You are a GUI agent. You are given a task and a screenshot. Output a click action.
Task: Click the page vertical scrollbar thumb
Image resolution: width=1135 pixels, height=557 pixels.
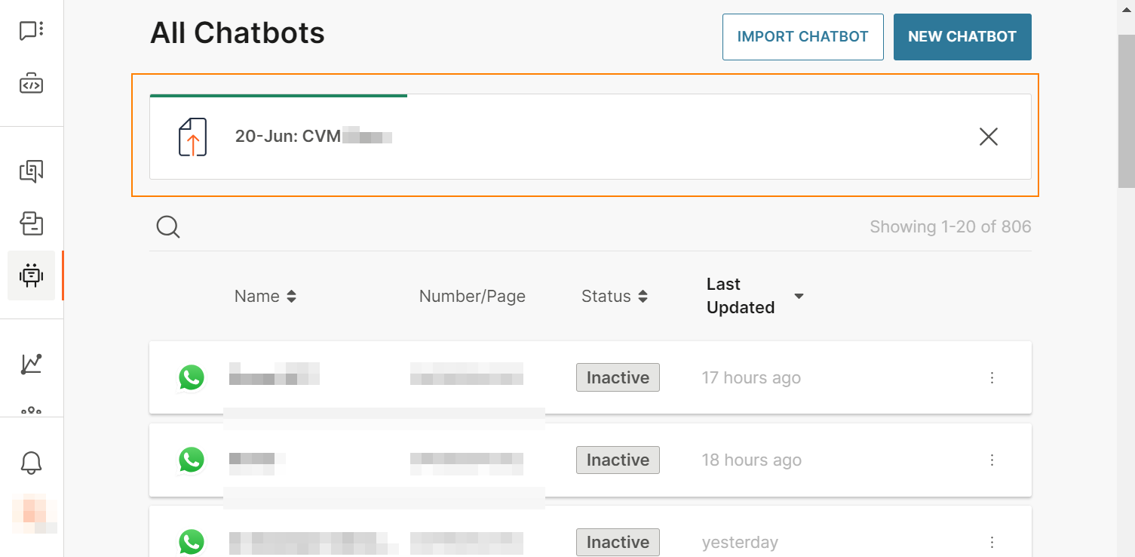tap(1126, 111)
